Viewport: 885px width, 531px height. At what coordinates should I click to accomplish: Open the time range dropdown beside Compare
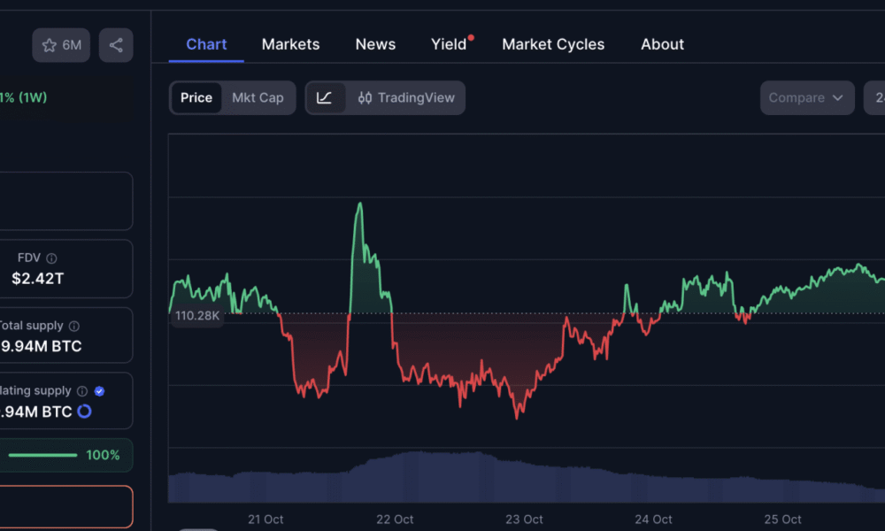point(874,98)
